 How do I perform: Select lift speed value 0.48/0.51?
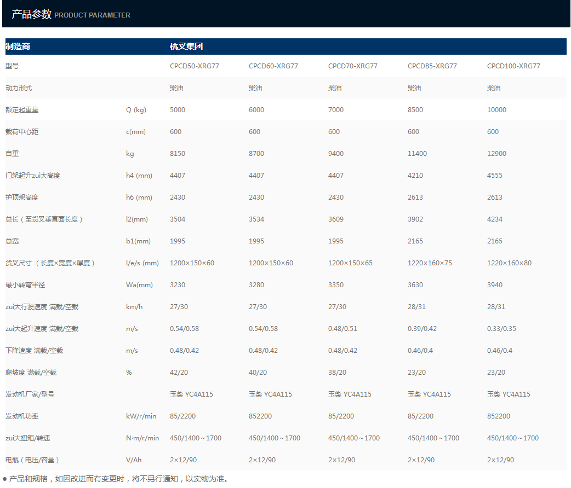(x=342, y=329)
